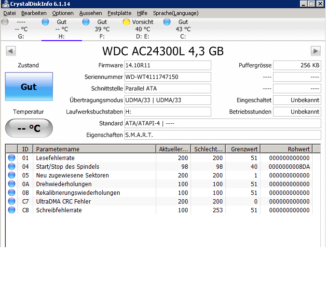Click the Lesefehlerrate status orb
This screenshot has height=294, width=328.
point(12,158)
